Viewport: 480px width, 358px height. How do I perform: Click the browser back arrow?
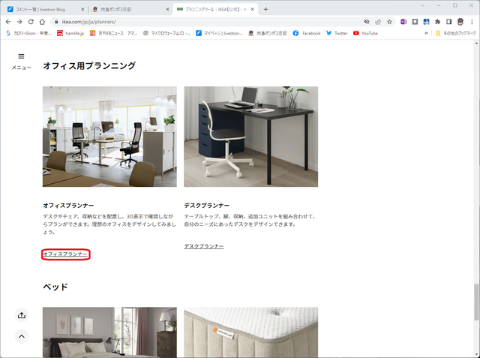click(8, 22)
